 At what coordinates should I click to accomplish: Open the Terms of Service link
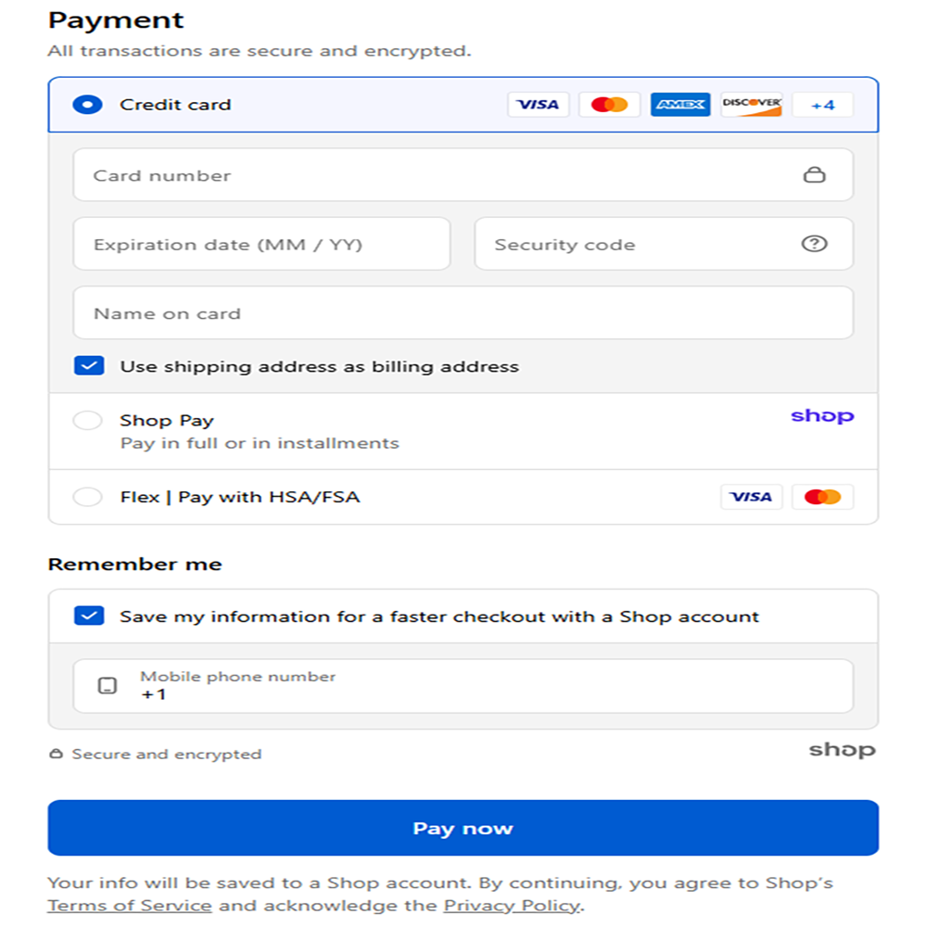point(130,906)
